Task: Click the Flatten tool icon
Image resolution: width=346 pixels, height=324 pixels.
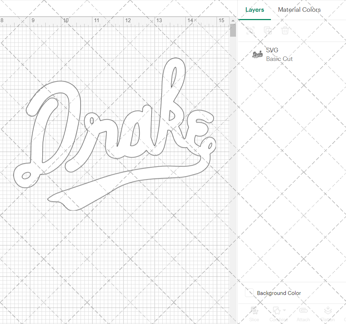Action: click(328, 310)
